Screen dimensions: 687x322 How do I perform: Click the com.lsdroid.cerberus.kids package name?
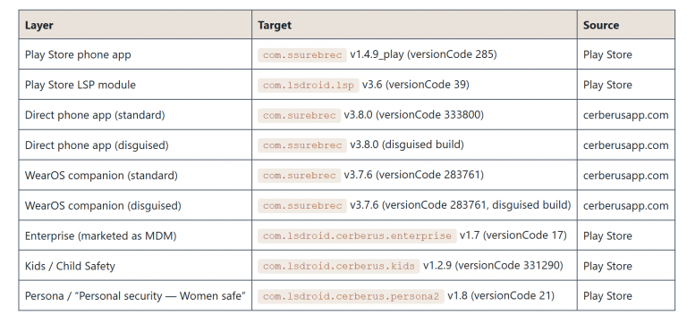coord(339,266)
